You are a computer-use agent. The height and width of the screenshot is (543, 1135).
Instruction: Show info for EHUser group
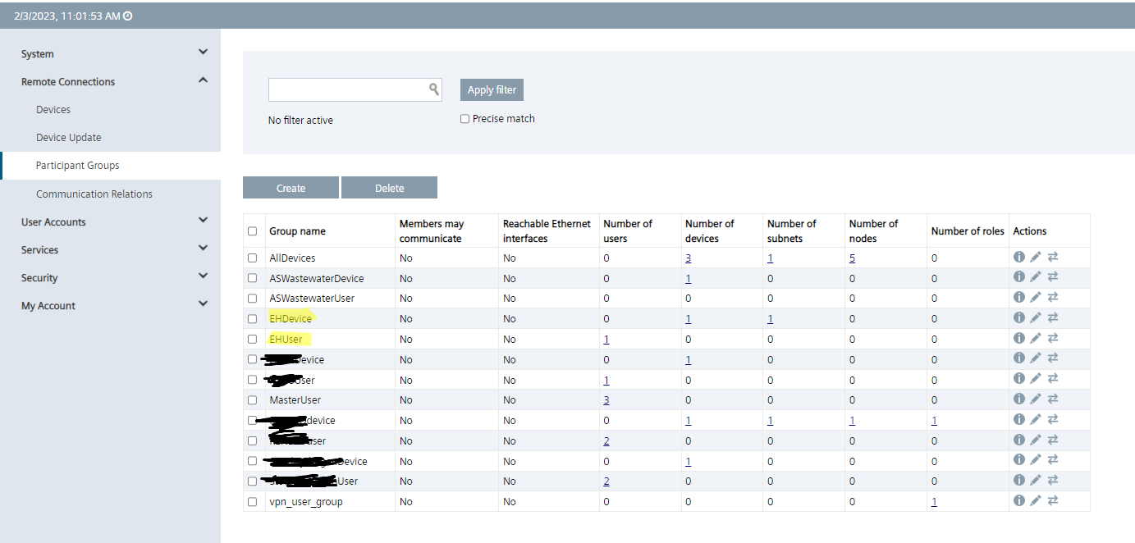(x=1019, y=338)
